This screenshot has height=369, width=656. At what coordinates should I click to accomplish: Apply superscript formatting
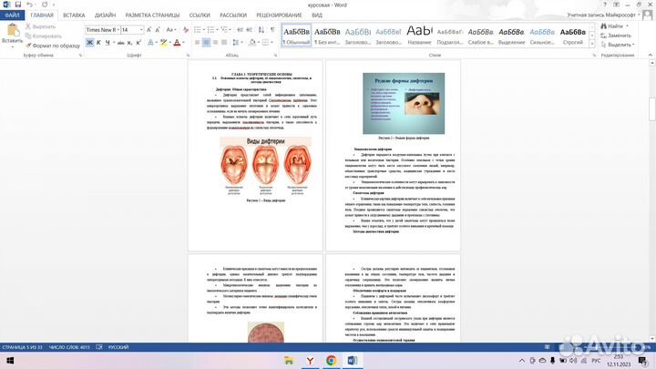click(138, 43)
